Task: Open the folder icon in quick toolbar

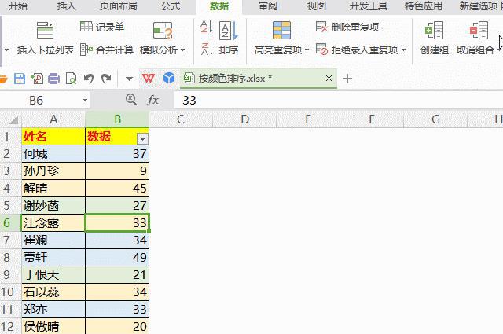Action: (x=3, y=79)
